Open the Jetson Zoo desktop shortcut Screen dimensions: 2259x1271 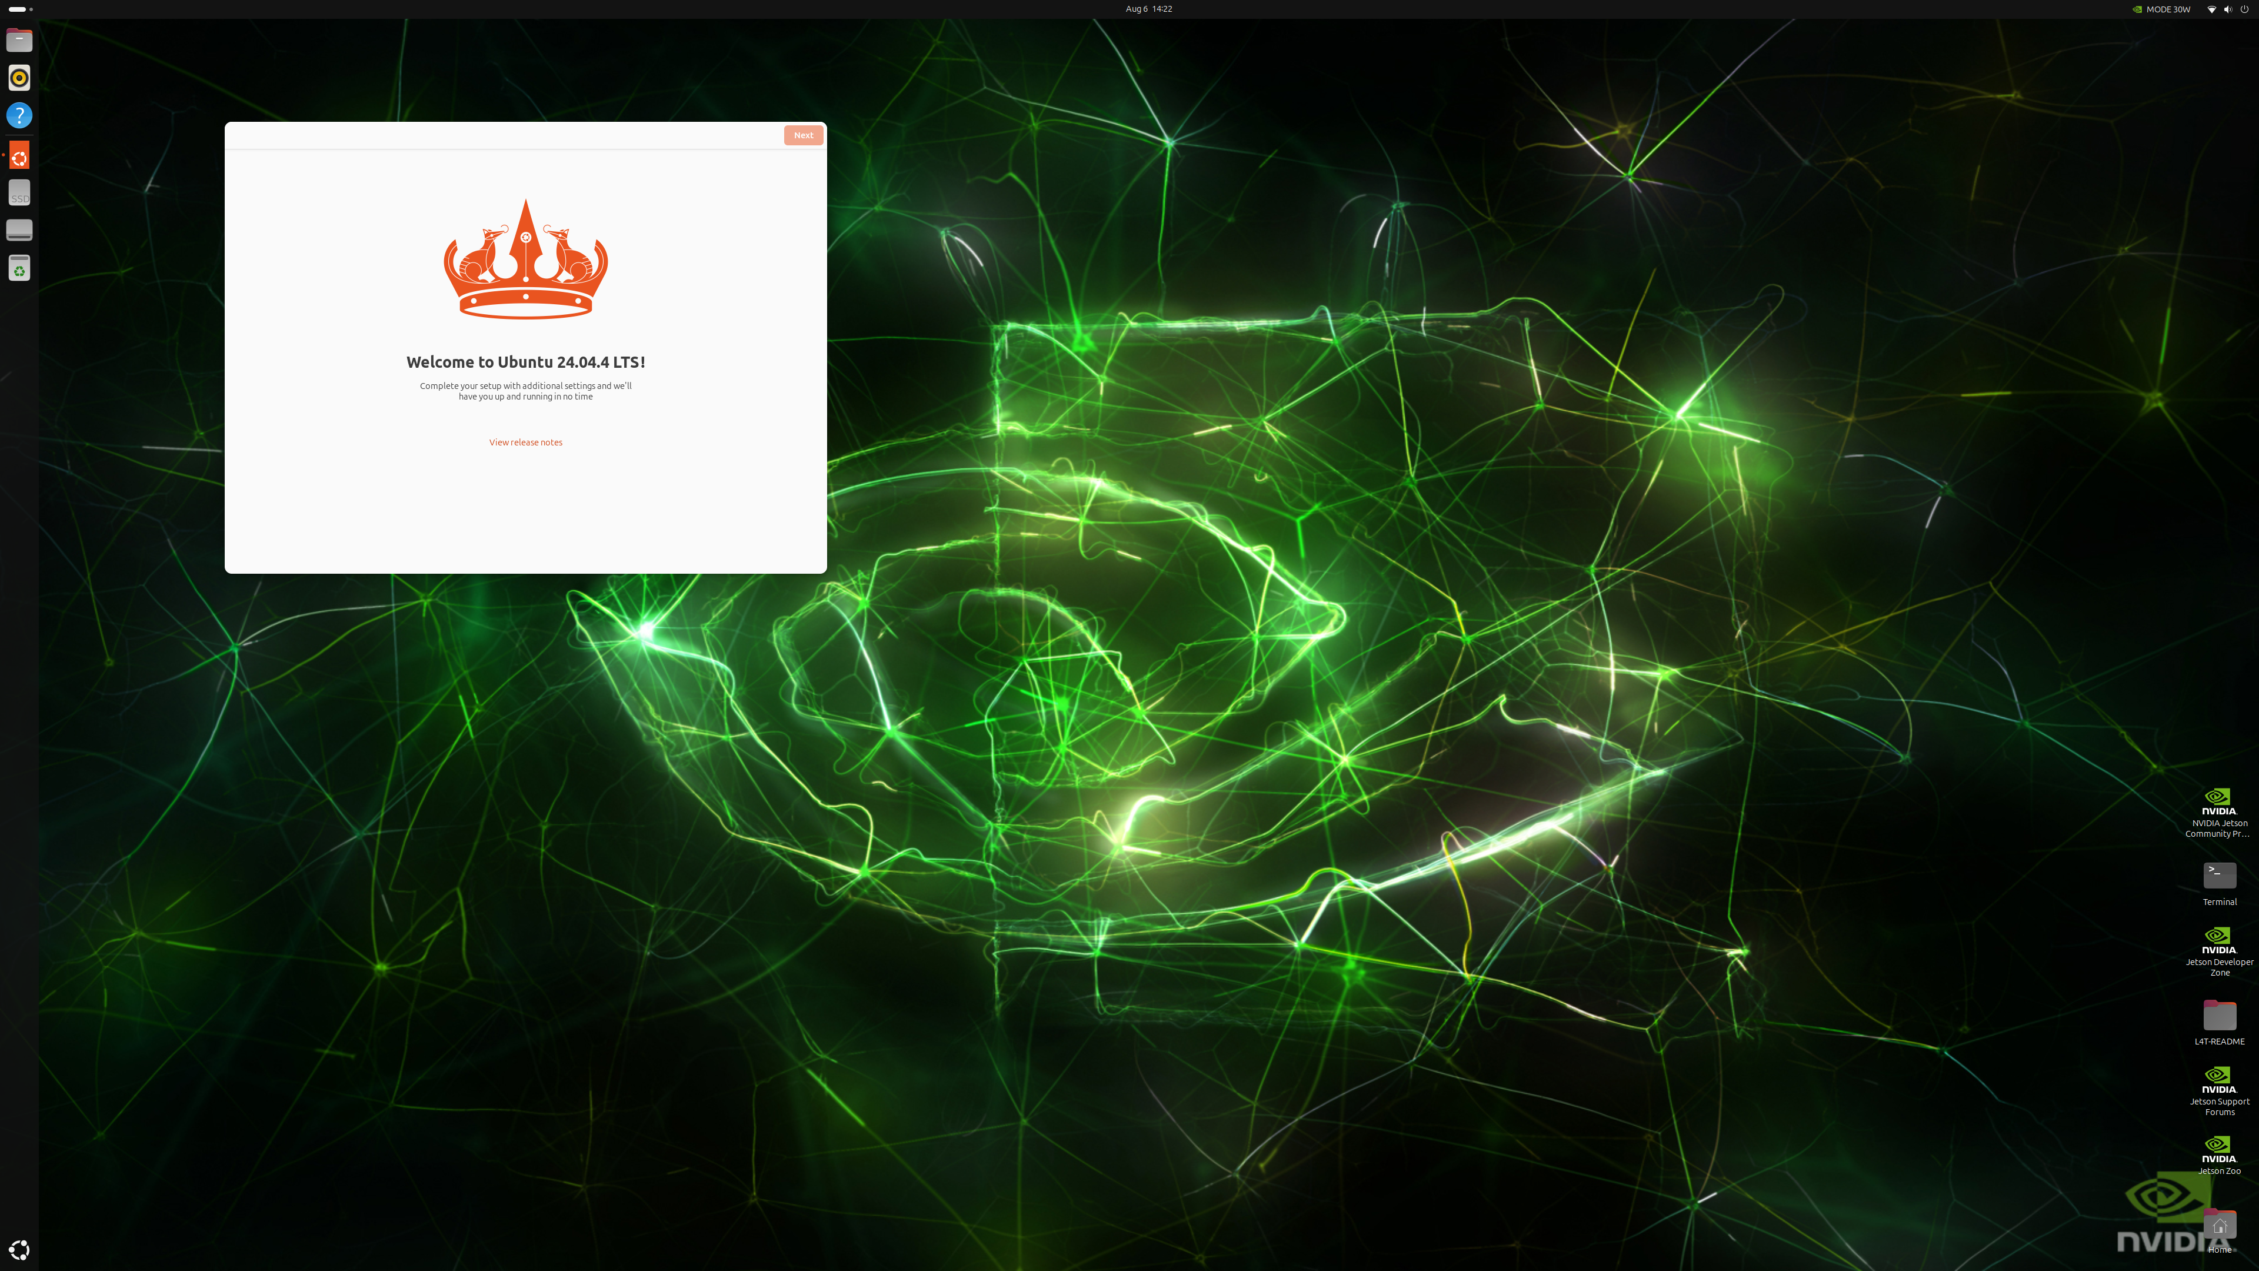click(x=2220, y=1155)
